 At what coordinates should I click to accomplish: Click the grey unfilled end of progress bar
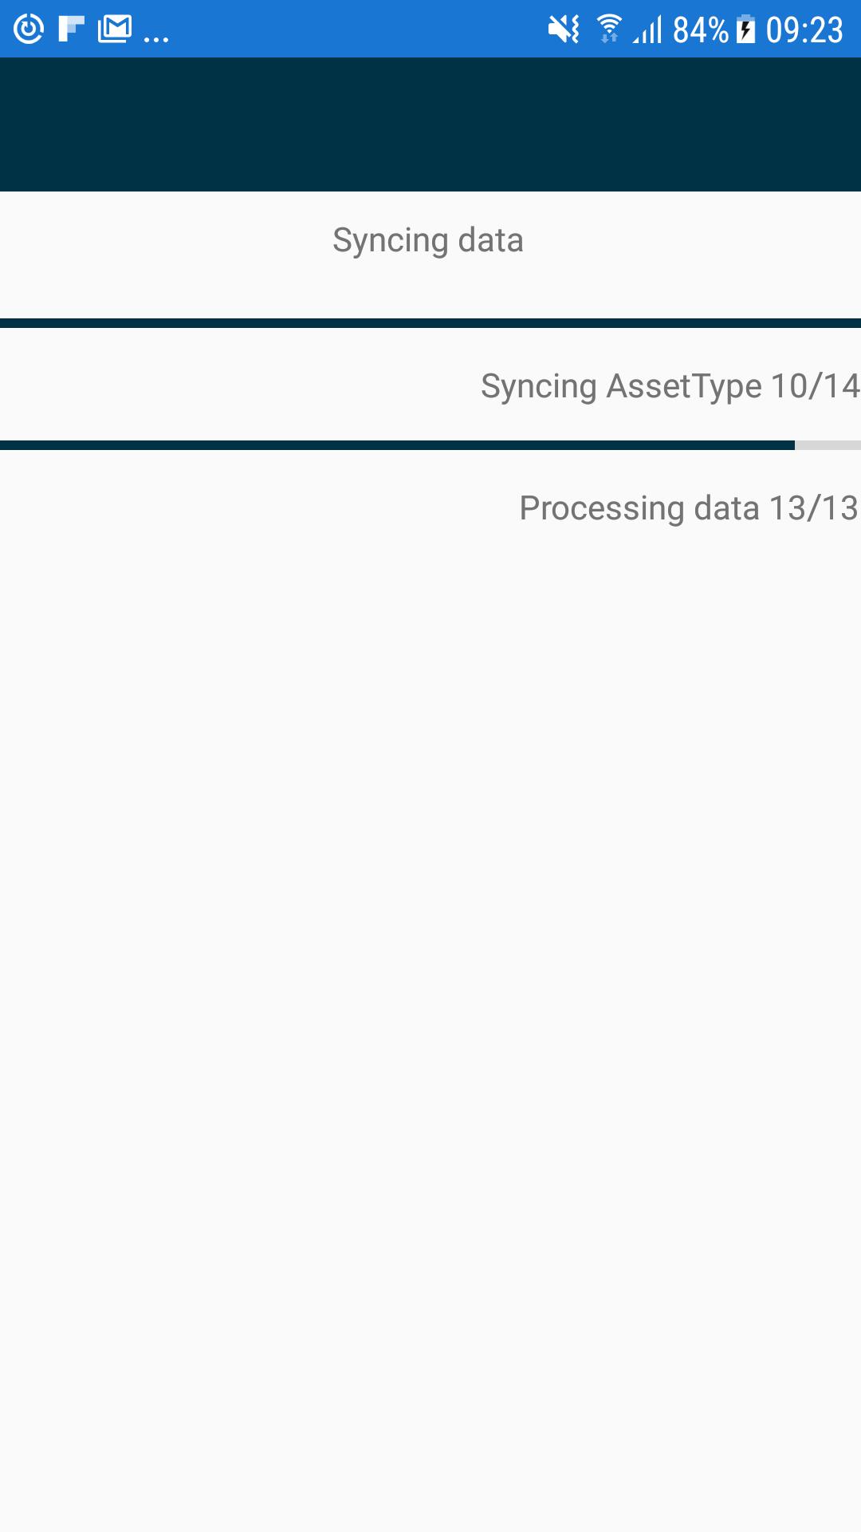[828, 445]
